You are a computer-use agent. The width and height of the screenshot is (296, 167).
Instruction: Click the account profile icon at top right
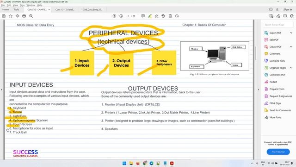click(292, 16)
